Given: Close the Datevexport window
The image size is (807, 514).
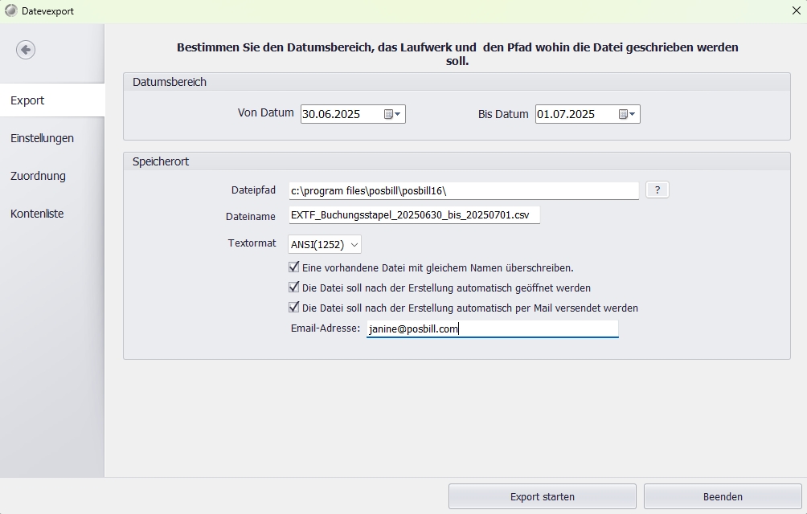Looking at the screenshot, I should point(796,11).
